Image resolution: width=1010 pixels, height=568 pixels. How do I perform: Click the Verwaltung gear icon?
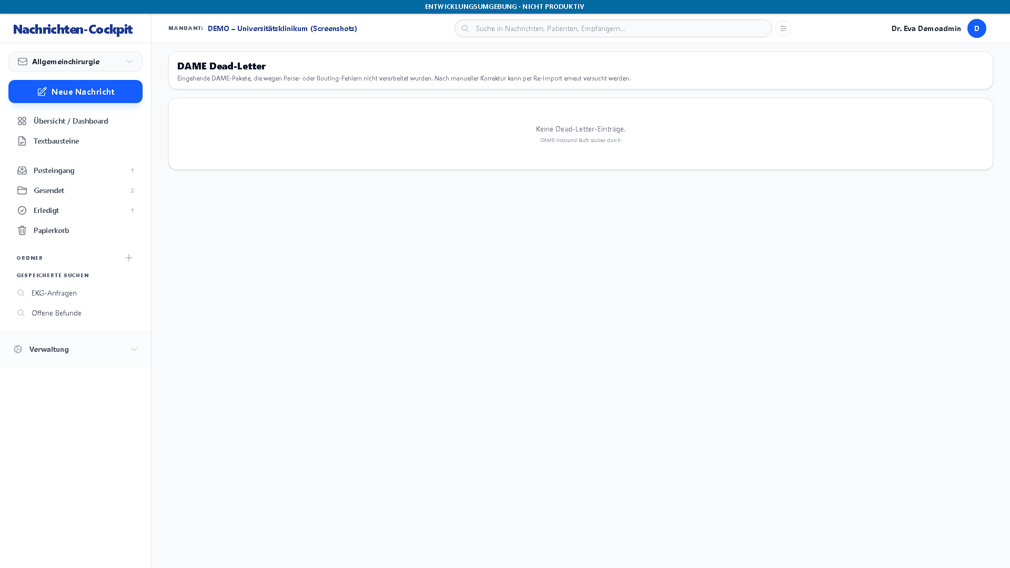click(x=18, y=349)
